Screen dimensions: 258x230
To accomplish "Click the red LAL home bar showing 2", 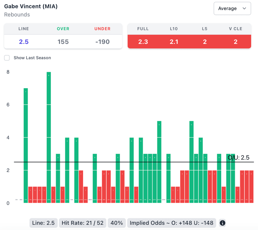I will pos(109,187).
